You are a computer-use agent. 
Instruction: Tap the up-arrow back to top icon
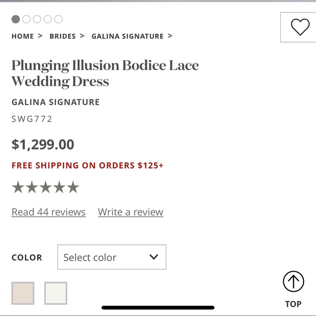pos(293,281)
